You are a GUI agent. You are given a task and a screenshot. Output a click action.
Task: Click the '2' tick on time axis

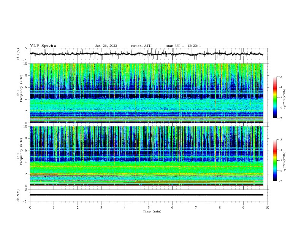[x=78, y=207]
